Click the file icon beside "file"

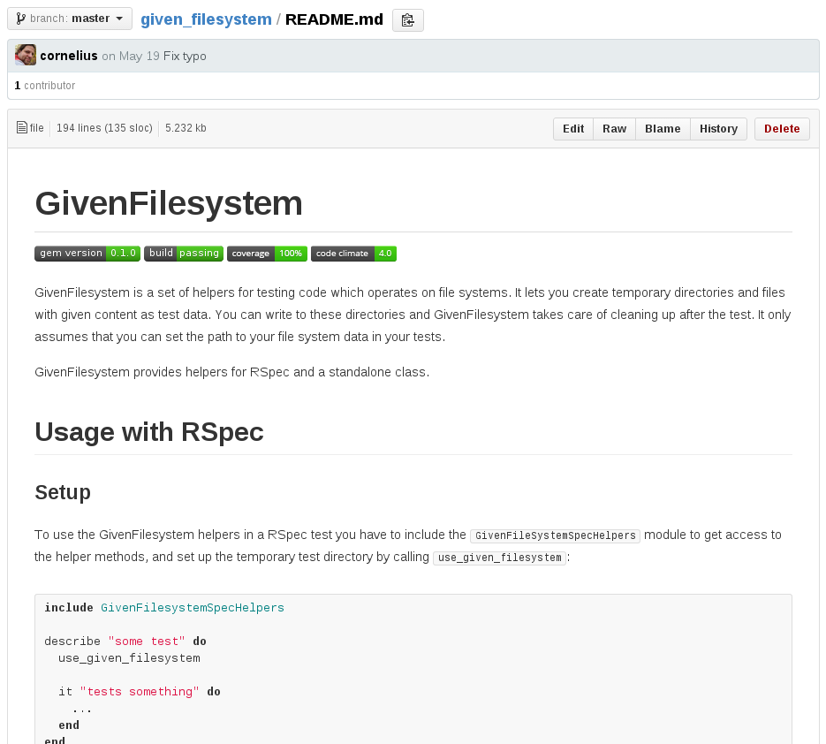click(21, 127)
